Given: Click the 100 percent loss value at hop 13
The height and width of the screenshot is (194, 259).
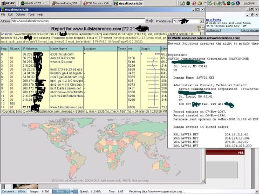Looking at the screenshot, I should (12, 103).
